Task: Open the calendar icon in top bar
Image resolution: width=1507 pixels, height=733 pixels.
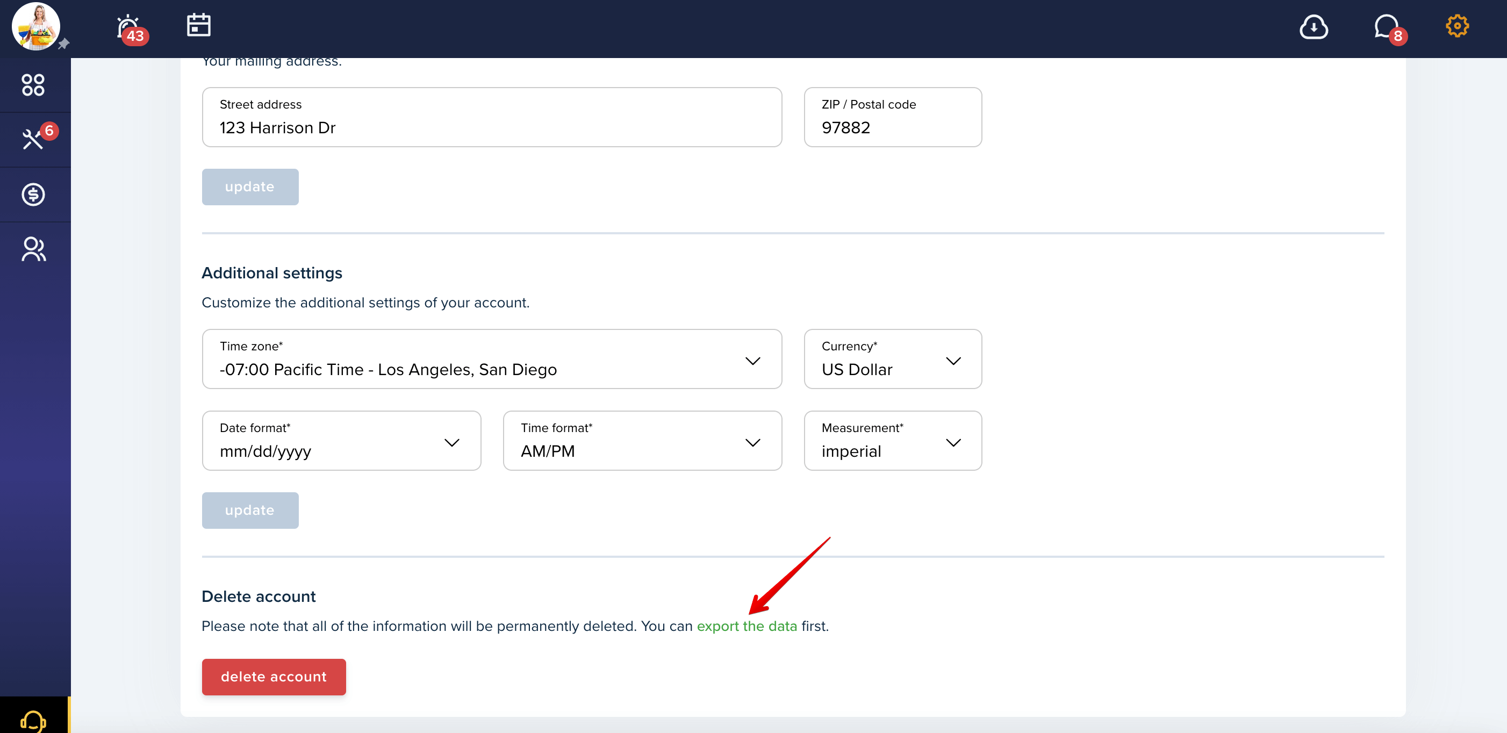Action: click(198, 26)
